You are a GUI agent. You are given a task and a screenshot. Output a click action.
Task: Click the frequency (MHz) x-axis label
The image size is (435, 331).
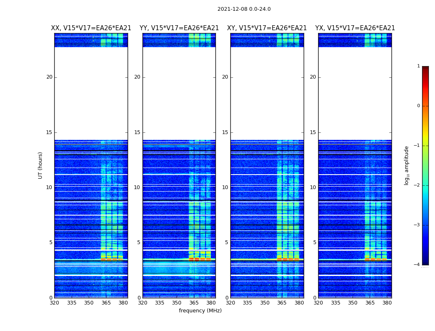200,311
